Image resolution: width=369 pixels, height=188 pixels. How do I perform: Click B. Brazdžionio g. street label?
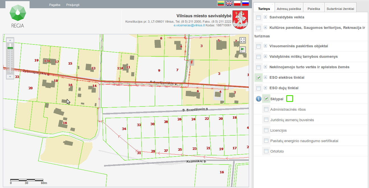(x=195, y=109)
